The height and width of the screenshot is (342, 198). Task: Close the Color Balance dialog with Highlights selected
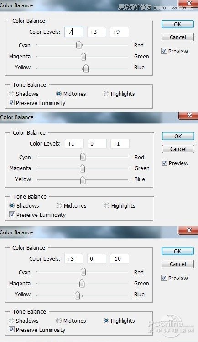pyautogui.click(x=189, y=230)
